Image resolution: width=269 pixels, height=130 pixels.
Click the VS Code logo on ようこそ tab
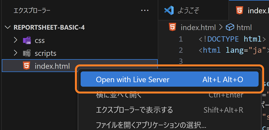(169, 10)
